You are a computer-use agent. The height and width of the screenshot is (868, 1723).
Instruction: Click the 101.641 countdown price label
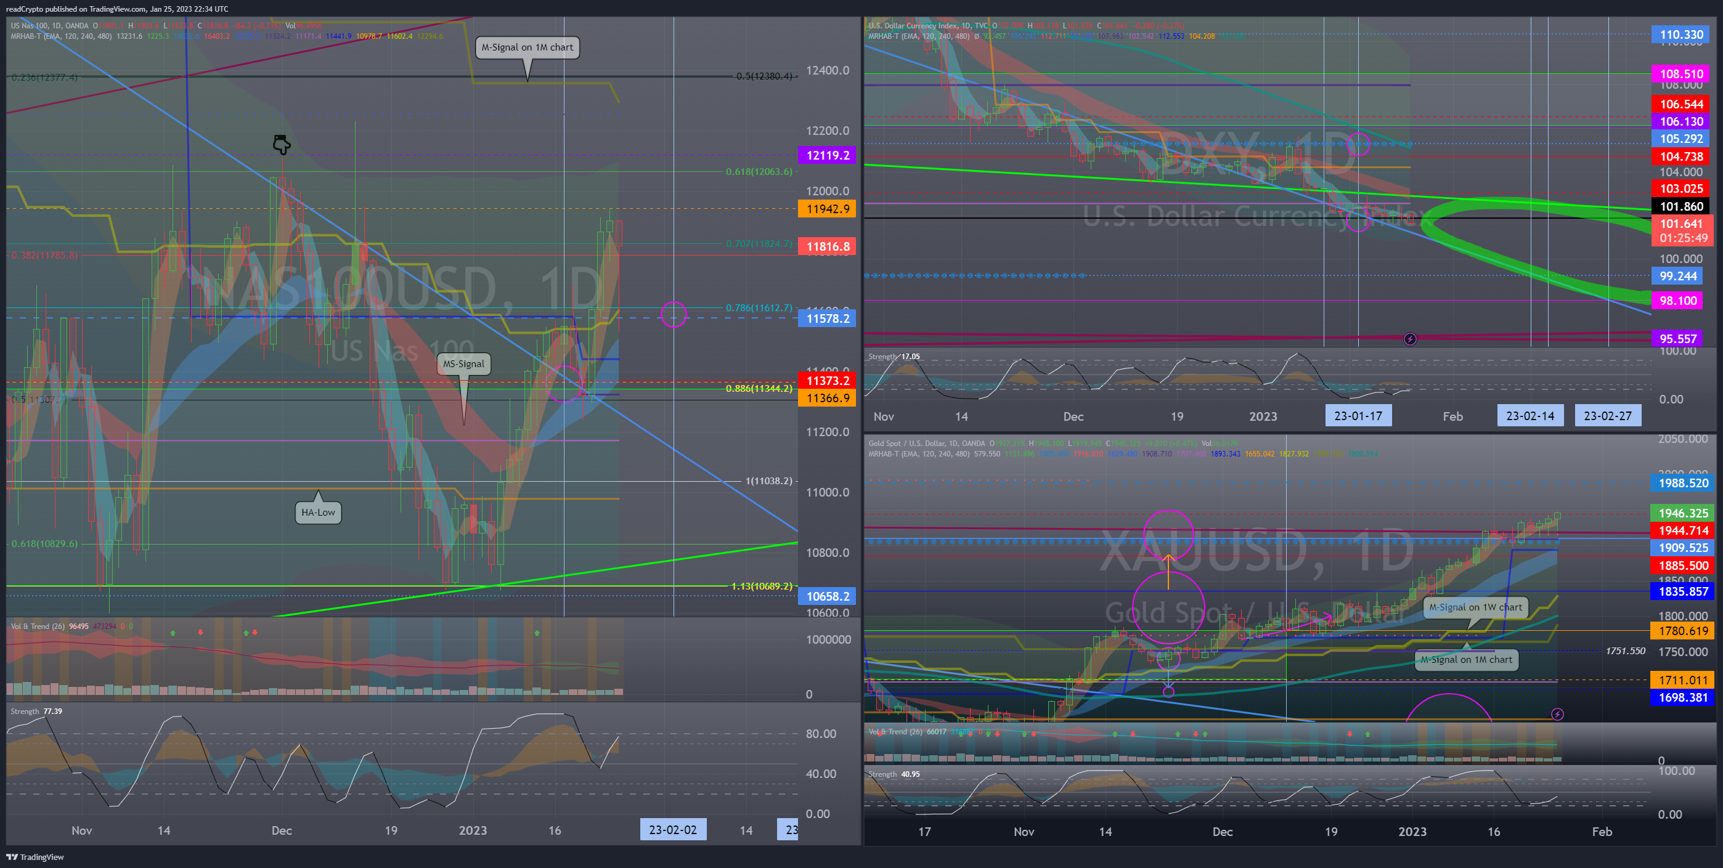(1682, 231)
